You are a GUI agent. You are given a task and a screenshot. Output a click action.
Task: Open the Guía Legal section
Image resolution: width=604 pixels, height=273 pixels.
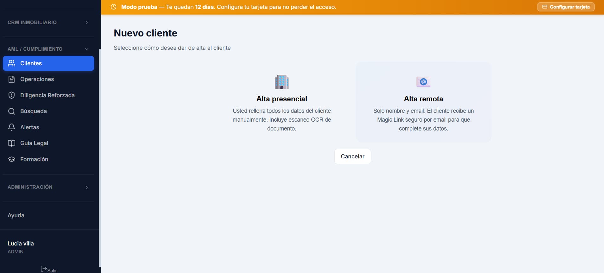[48, 143]
